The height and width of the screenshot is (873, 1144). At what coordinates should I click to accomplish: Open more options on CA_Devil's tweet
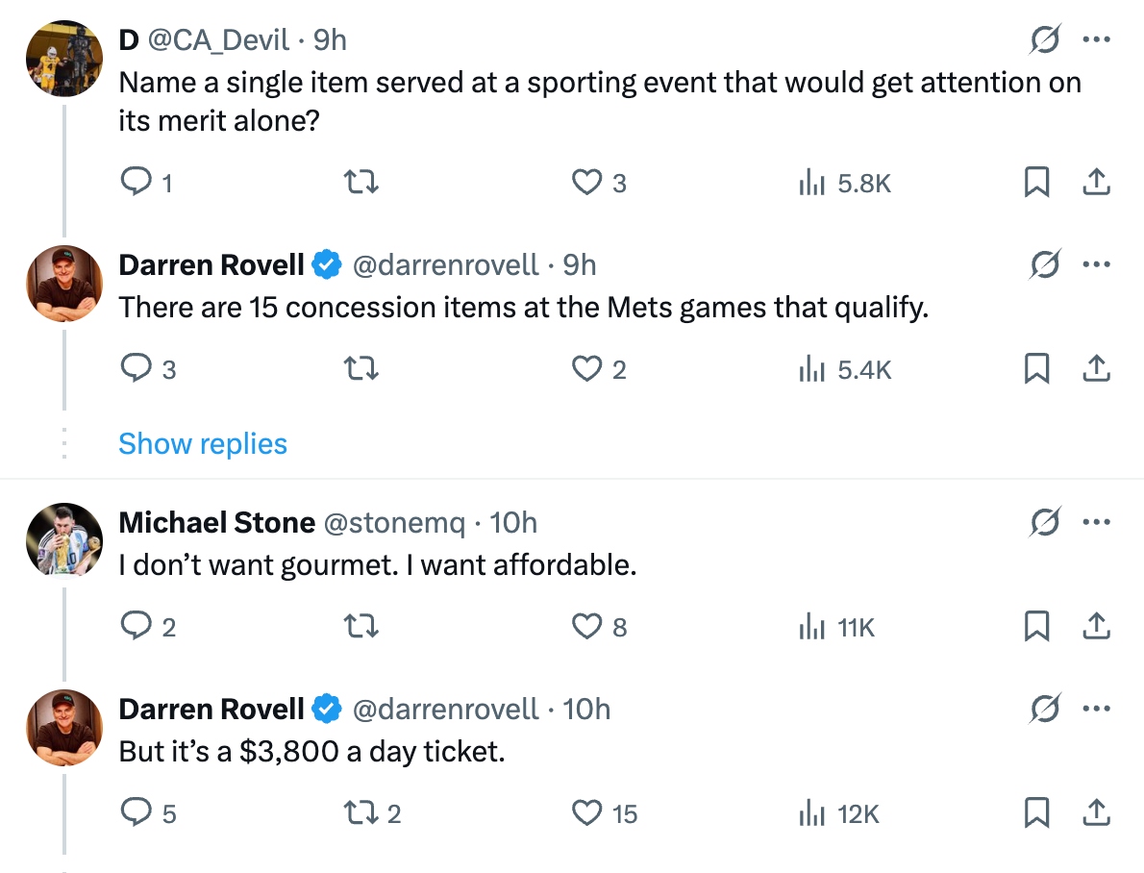1097,39
